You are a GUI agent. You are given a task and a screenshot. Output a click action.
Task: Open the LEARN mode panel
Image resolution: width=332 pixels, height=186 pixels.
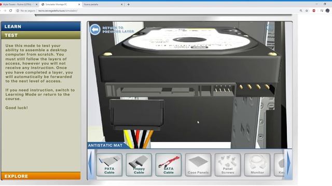pos(40,26)
